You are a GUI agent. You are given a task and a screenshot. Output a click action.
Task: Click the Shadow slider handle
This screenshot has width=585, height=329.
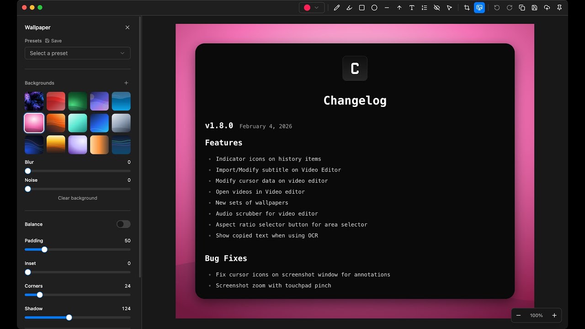point(69,317)
